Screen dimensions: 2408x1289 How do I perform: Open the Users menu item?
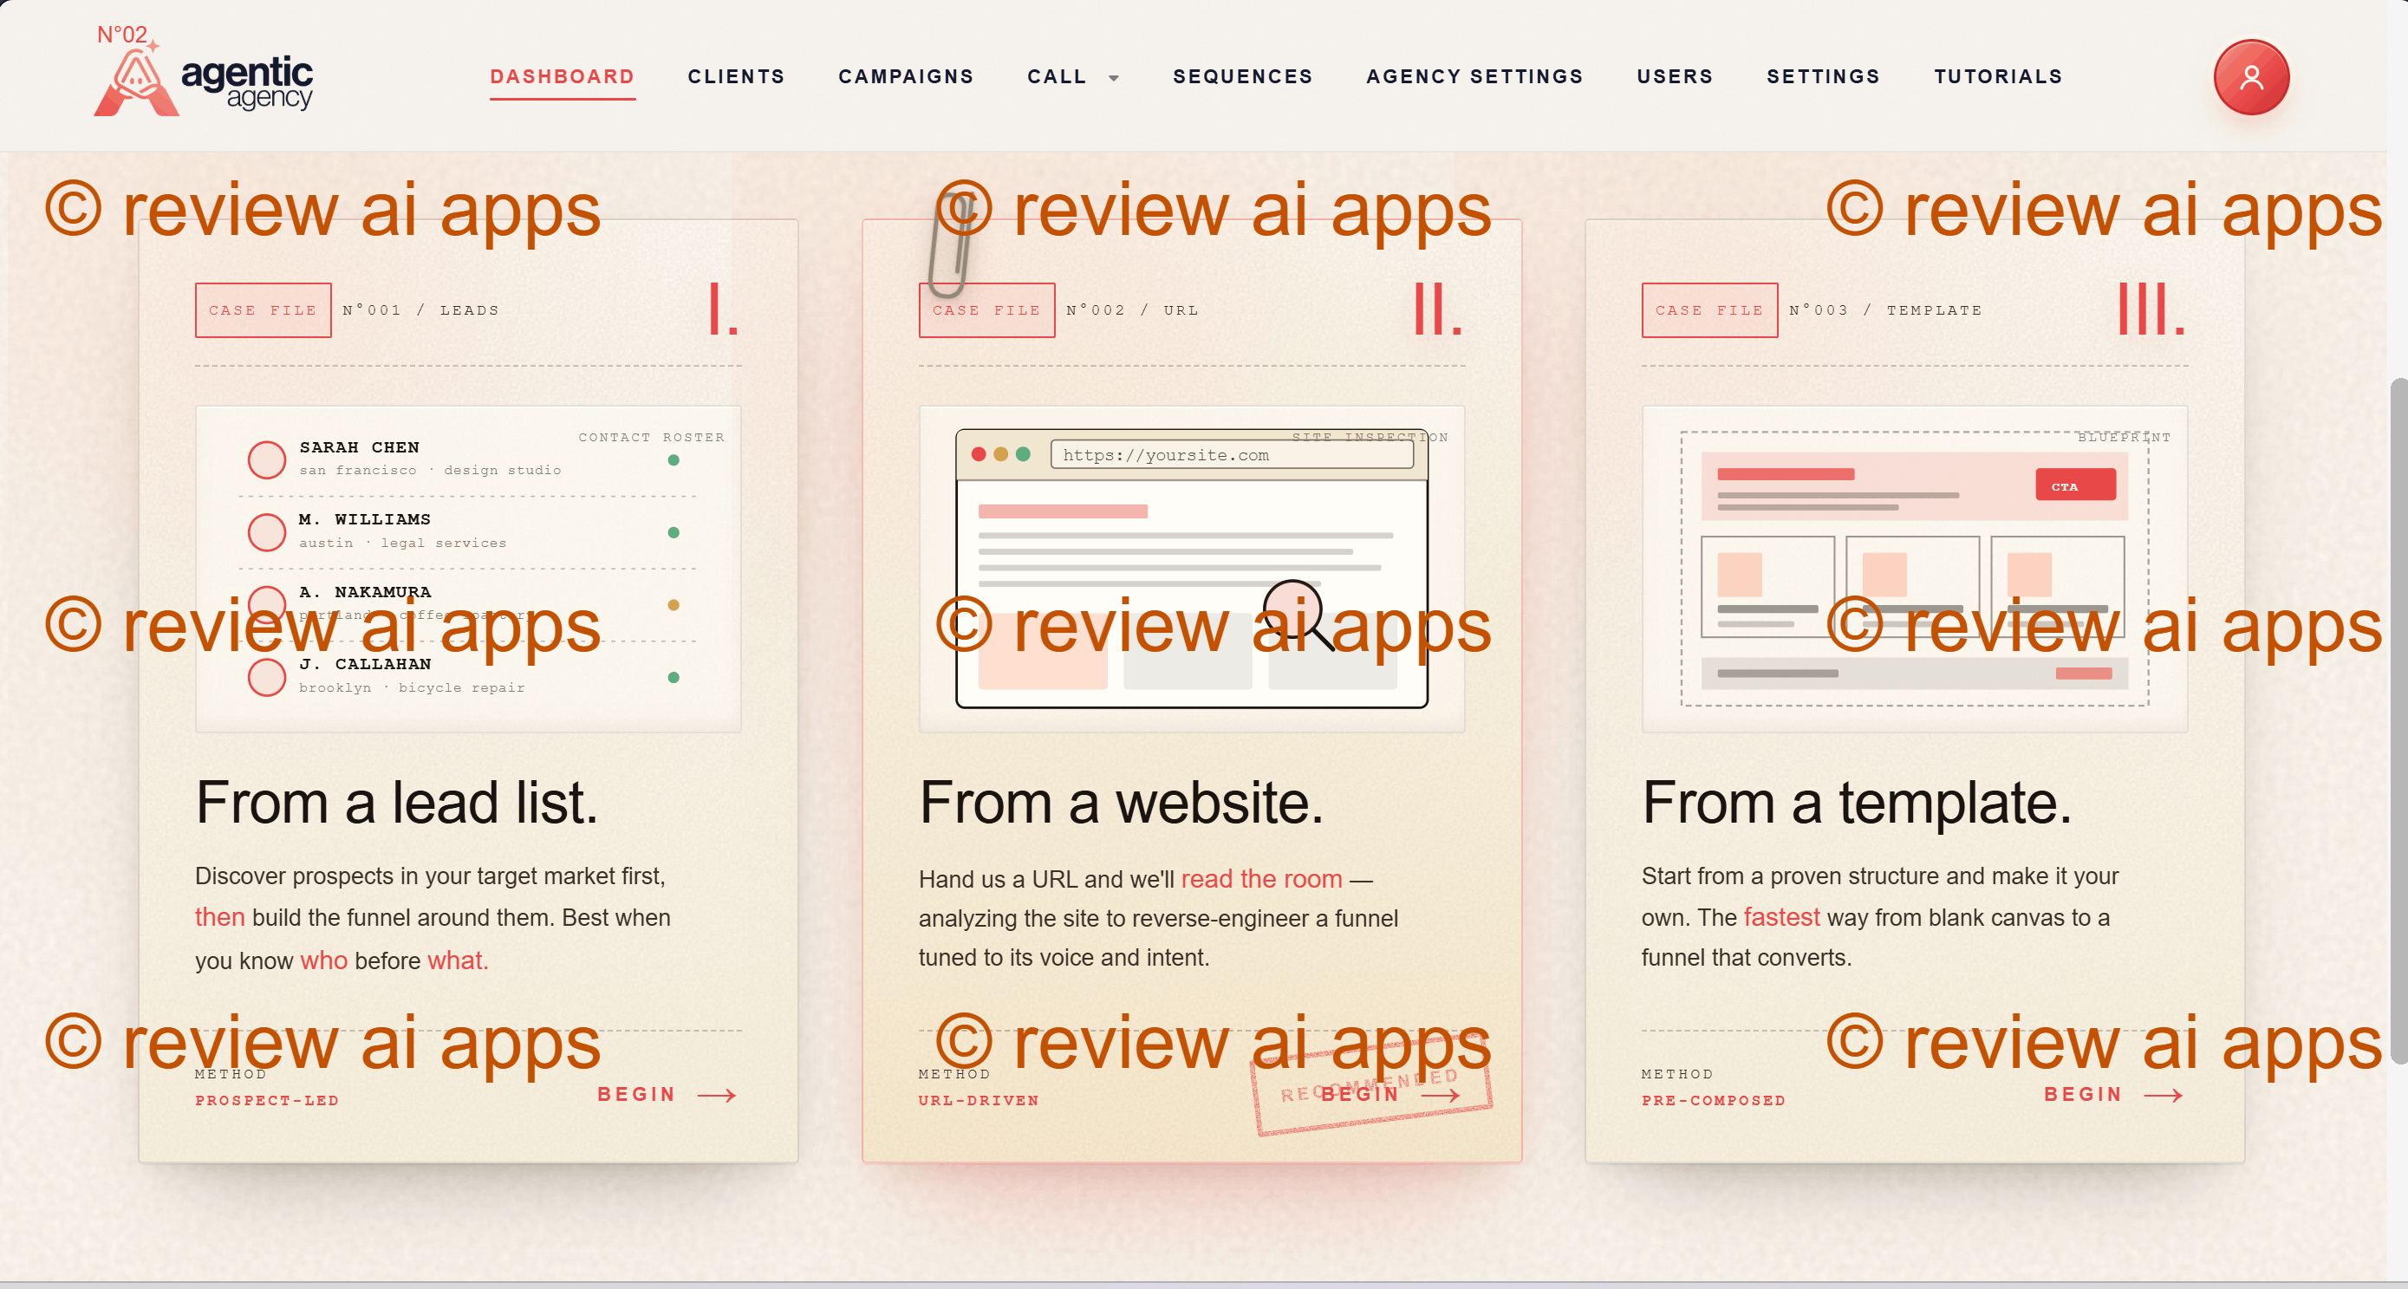click(1674, 76)
